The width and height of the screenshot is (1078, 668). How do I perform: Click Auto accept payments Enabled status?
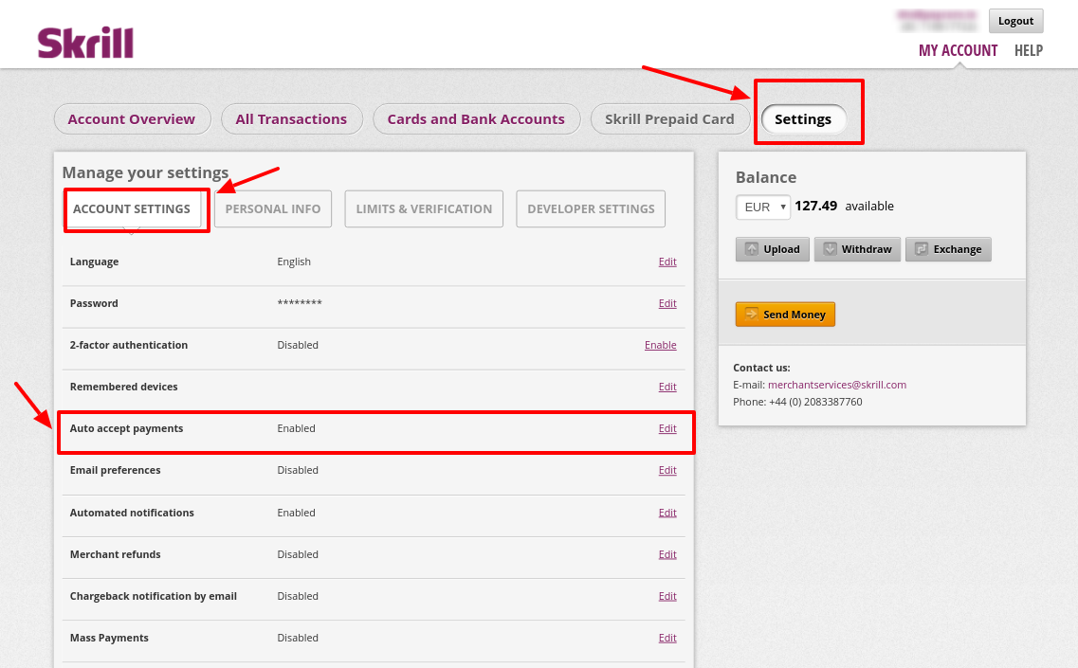297,429
